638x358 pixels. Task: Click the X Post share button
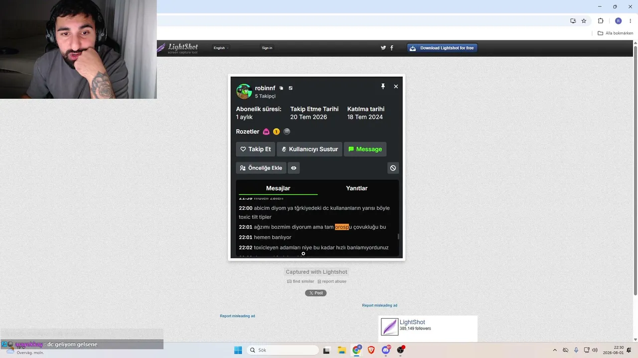316,293
